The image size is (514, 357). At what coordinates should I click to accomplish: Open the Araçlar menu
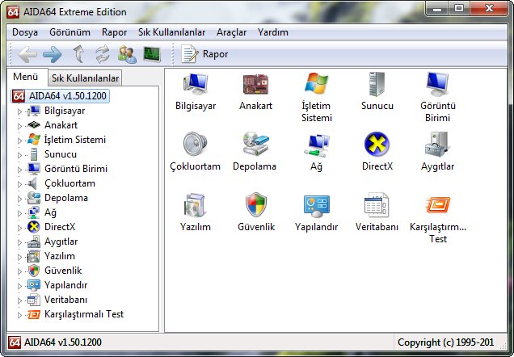point(232,32)
